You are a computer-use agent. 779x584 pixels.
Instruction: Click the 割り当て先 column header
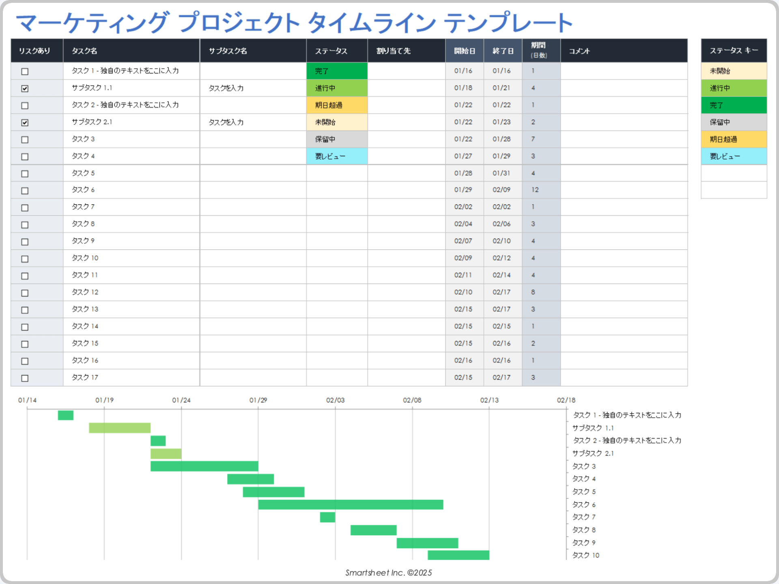click(x=407, y=51)
